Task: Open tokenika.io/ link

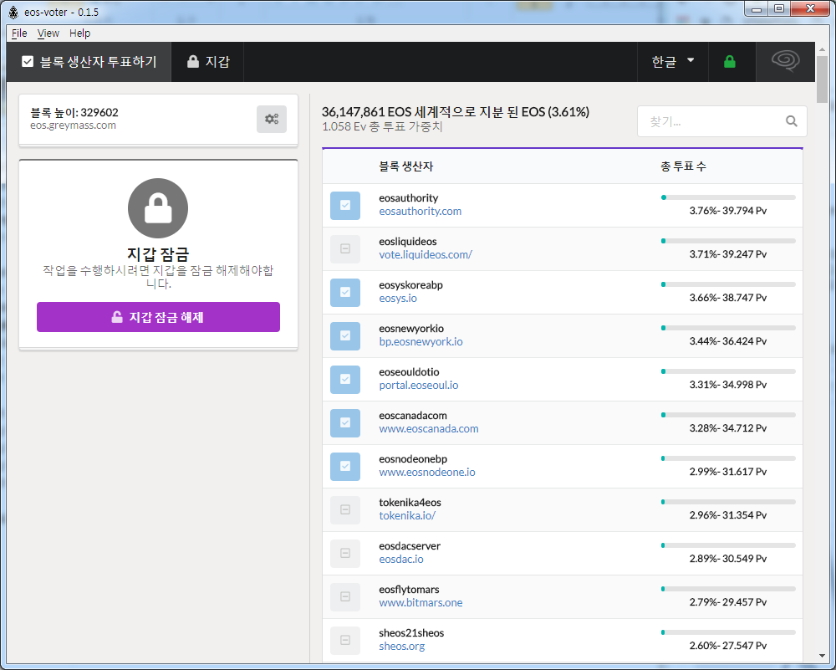Action: pyautogui.click(x=407, y=516)
